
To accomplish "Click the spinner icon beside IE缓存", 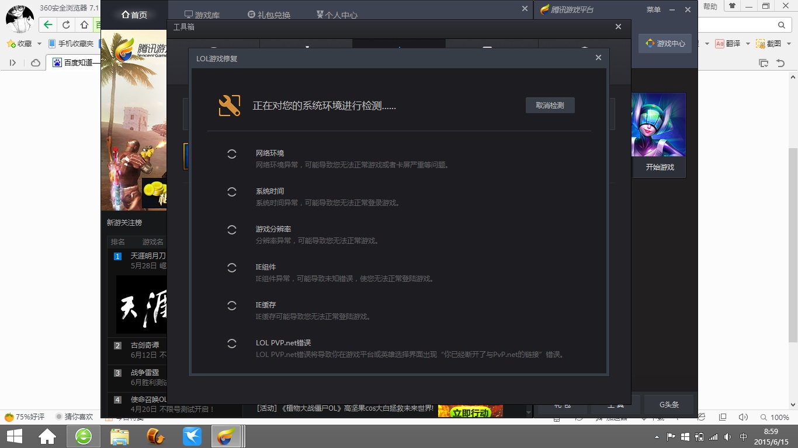I will tap(232, 306).
